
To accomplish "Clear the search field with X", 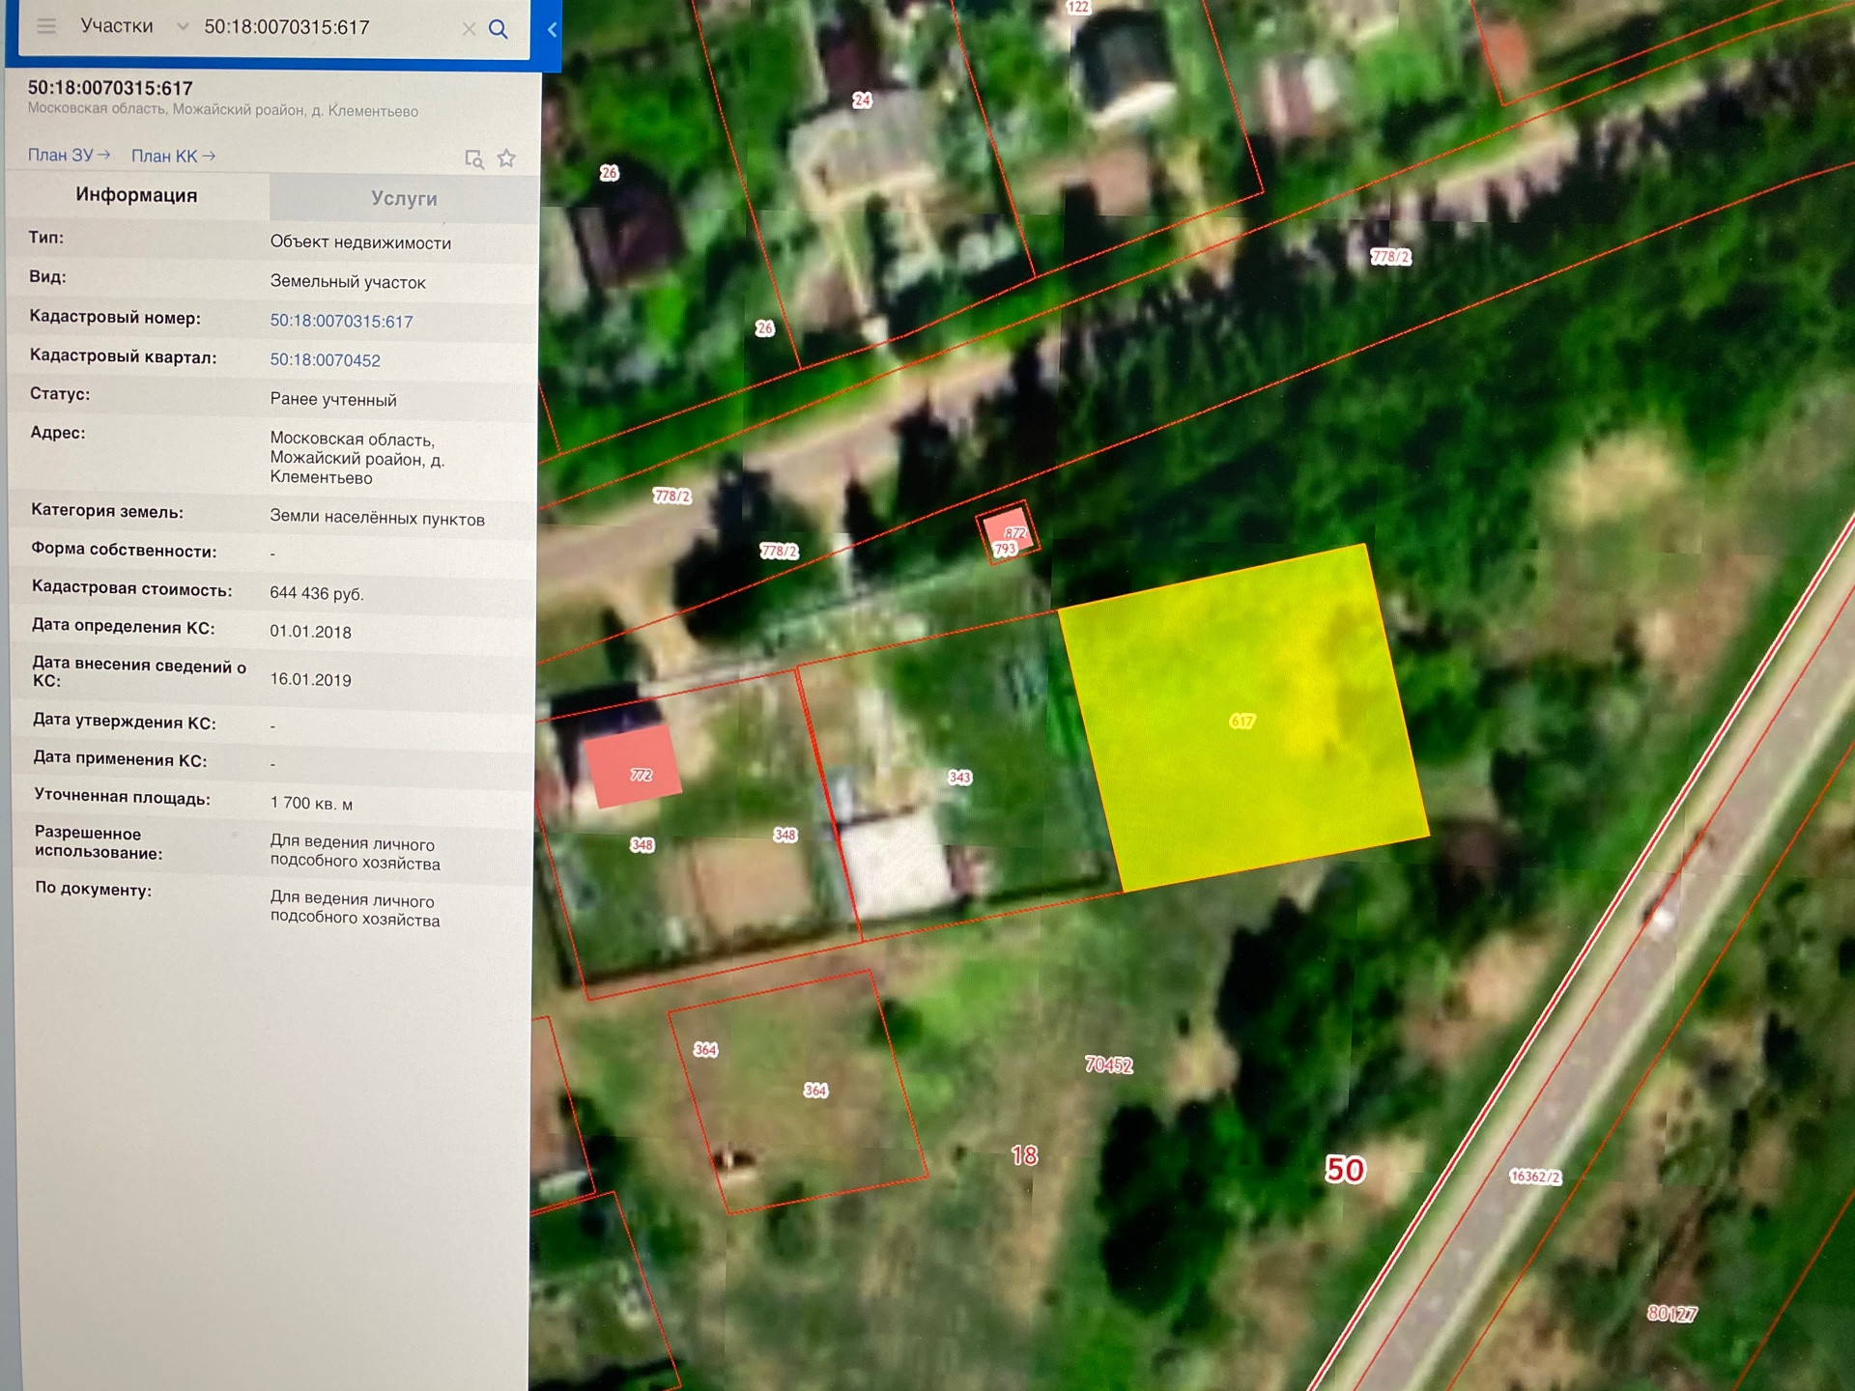I will [x=469, y=29].
